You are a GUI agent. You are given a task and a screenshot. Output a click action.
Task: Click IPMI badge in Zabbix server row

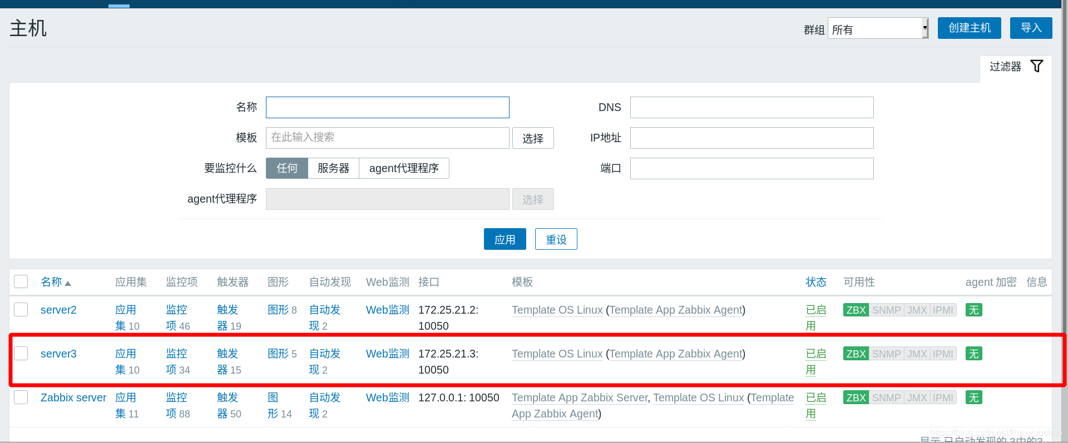(943, 397)
